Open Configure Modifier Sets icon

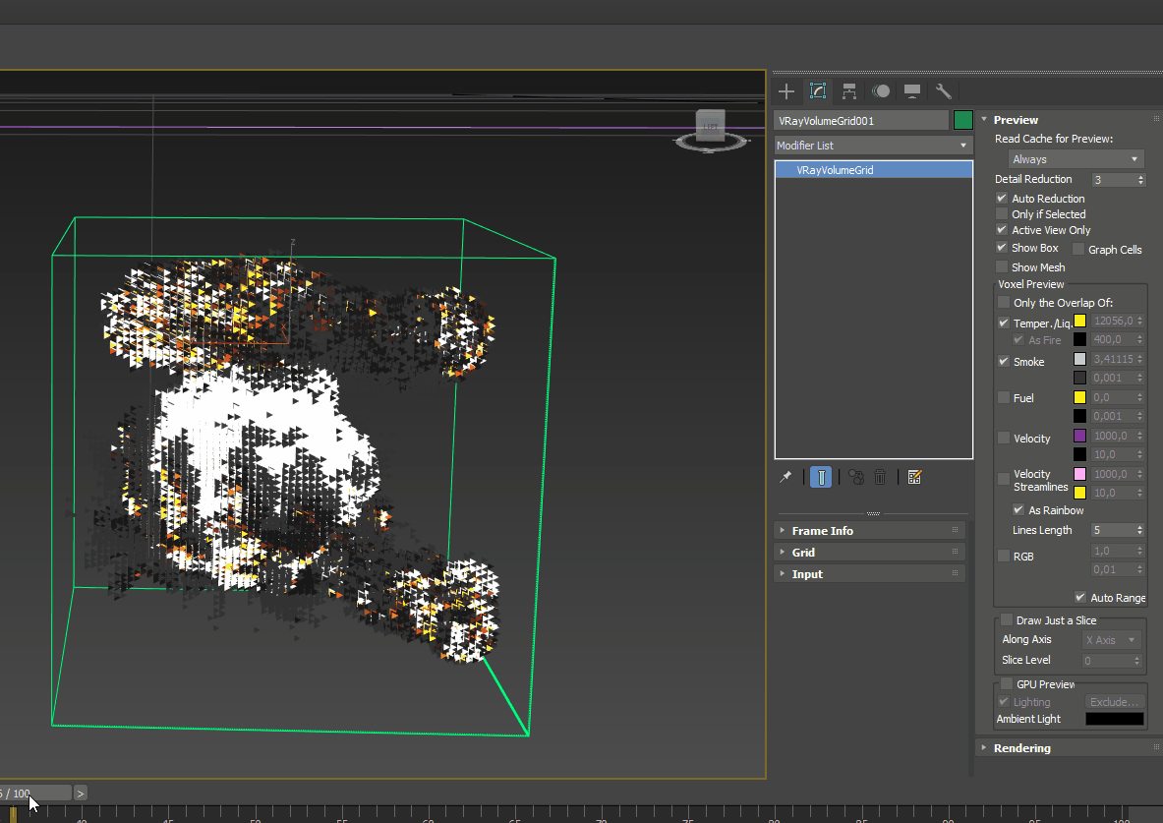[914, 477]
